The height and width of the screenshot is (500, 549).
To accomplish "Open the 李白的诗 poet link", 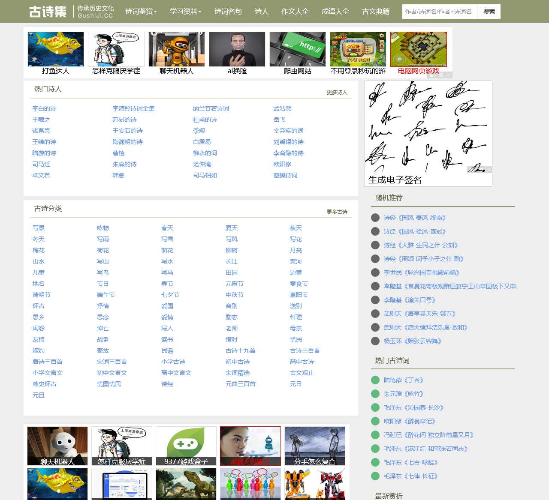I will 44,108.
